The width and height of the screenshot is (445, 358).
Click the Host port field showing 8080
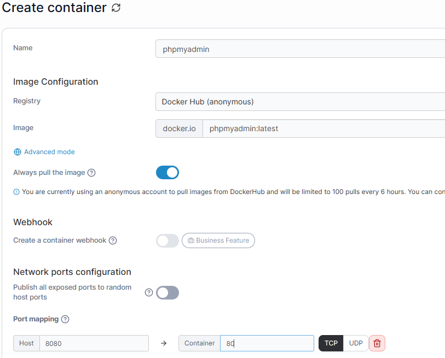pos(94,343)
